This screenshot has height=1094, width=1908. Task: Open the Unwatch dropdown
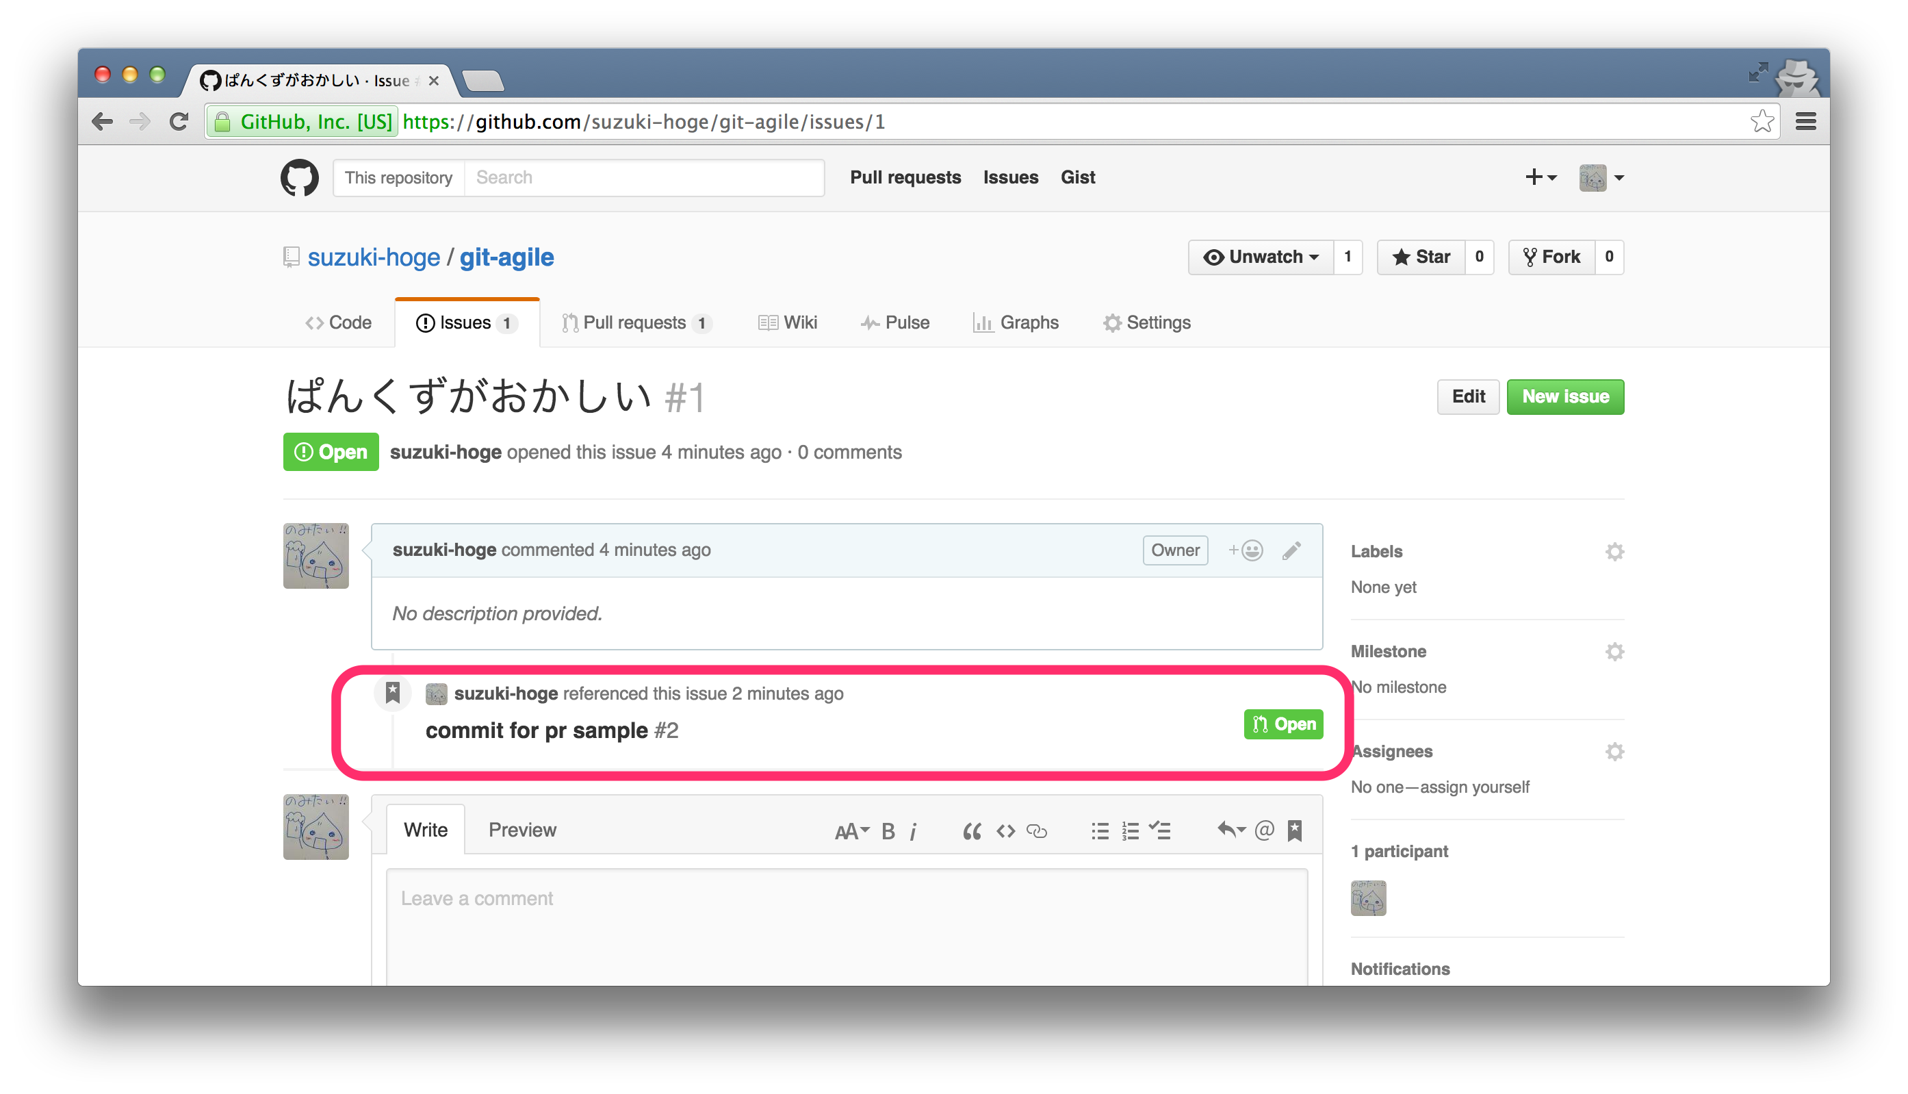point(1261,256)
